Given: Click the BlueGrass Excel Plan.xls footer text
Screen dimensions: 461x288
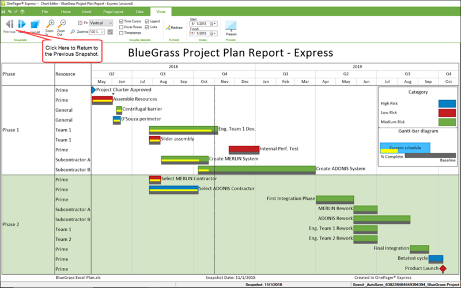Looking at the screenshot, I should point(78,278).
